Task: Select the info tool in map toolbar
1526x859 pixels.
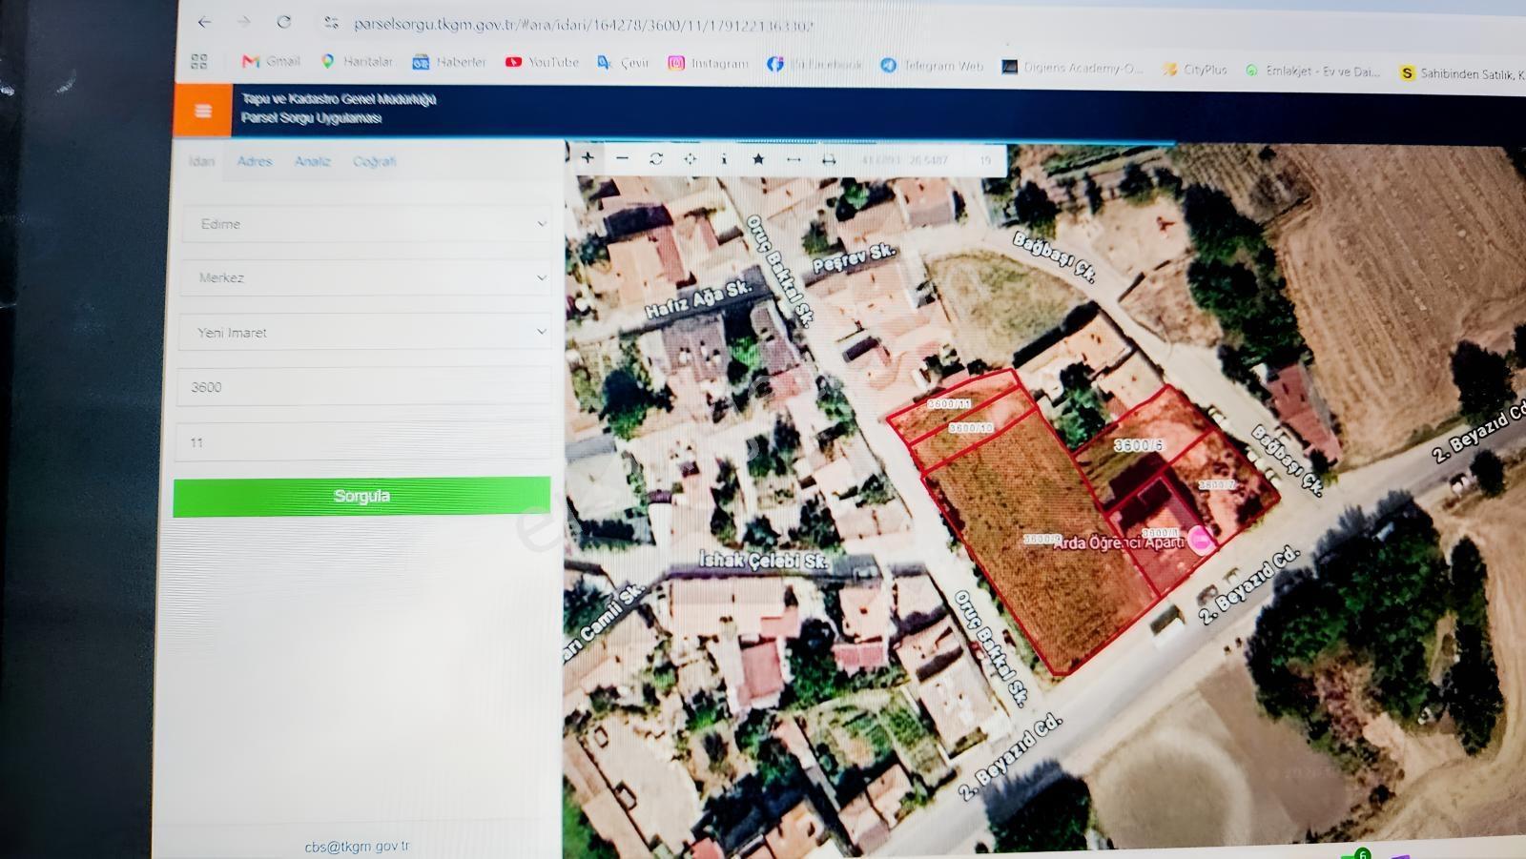Action: coord(724,158)
